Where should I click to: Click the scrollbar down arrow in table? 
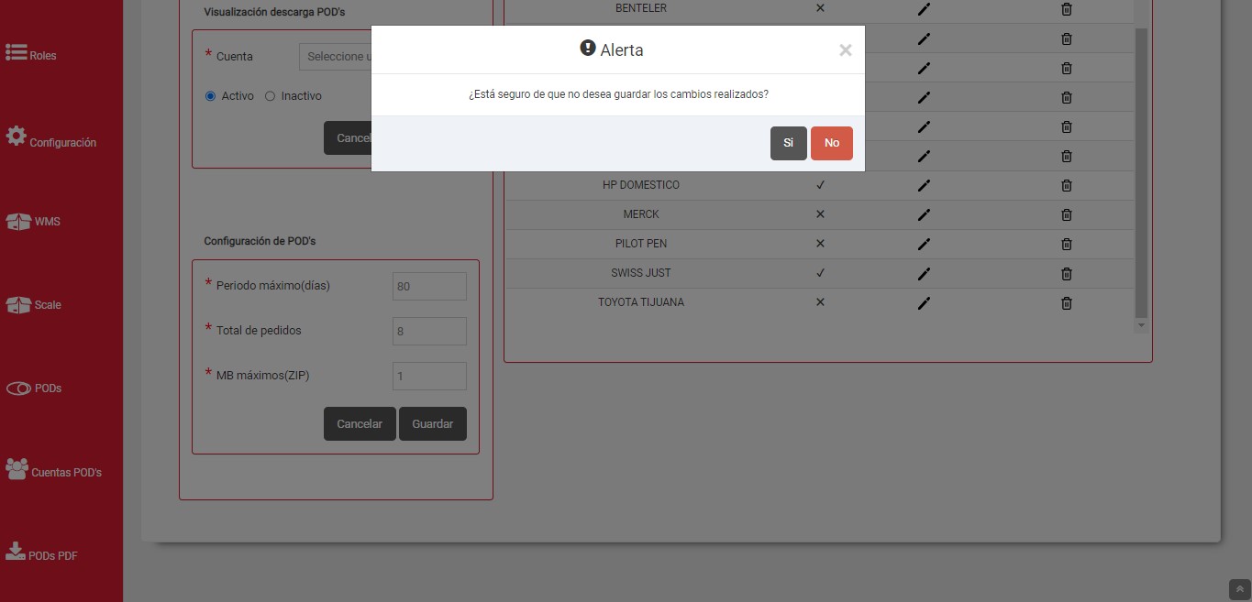click(x=1141, y=325)
